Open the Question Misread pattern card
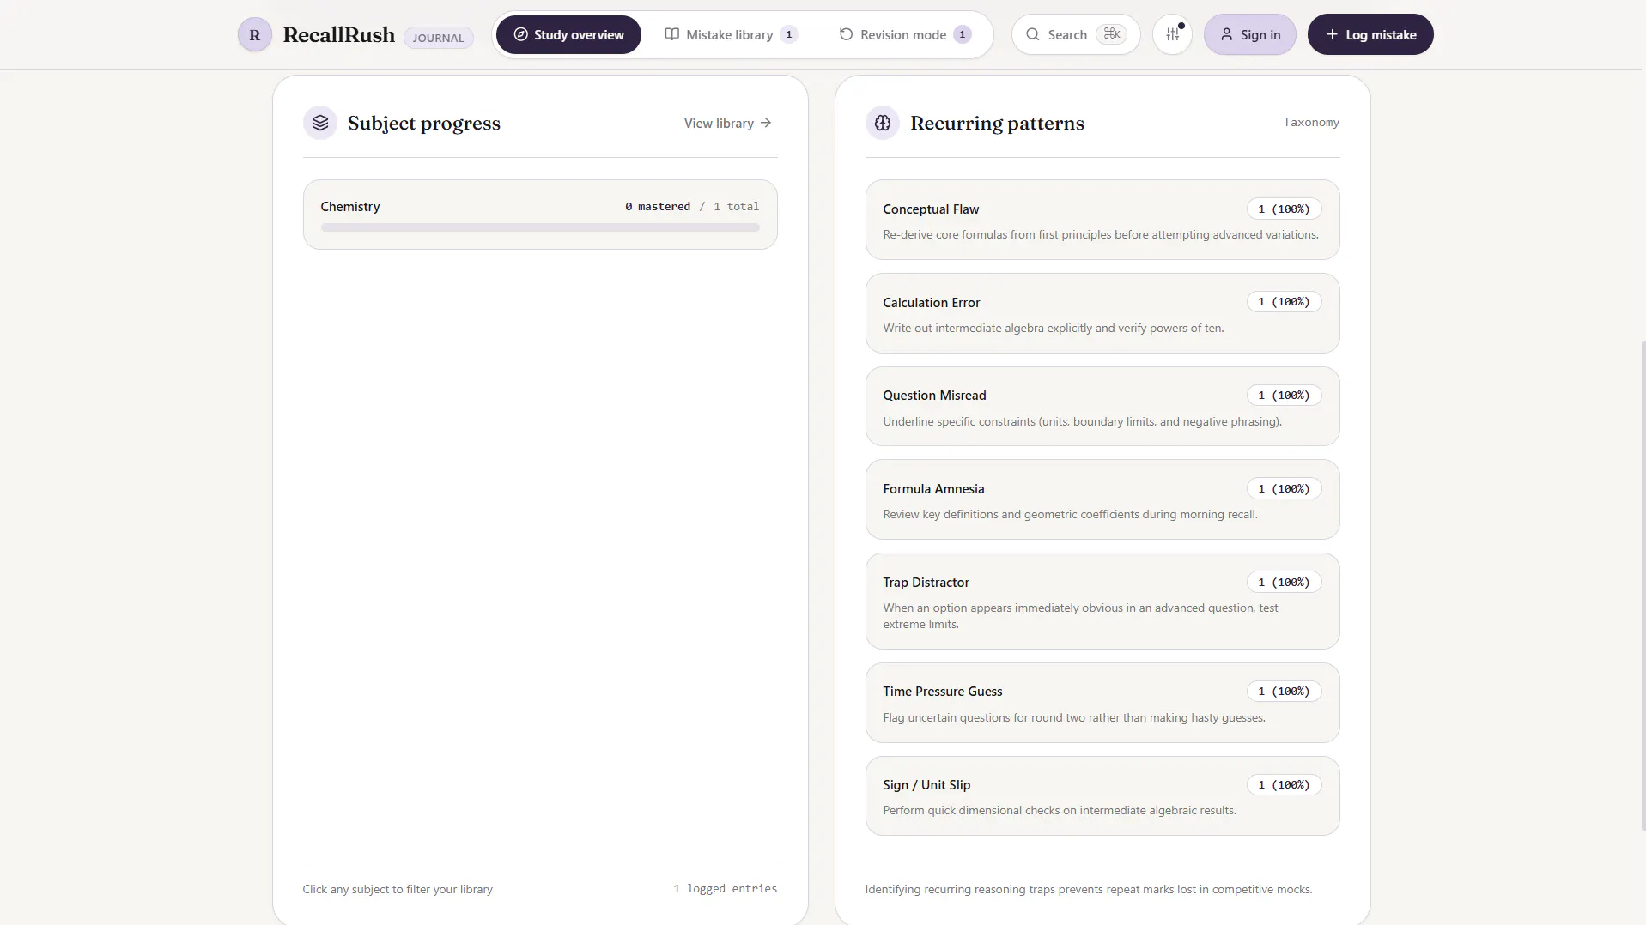The image size is (1646, 925). pos(1102,407)
